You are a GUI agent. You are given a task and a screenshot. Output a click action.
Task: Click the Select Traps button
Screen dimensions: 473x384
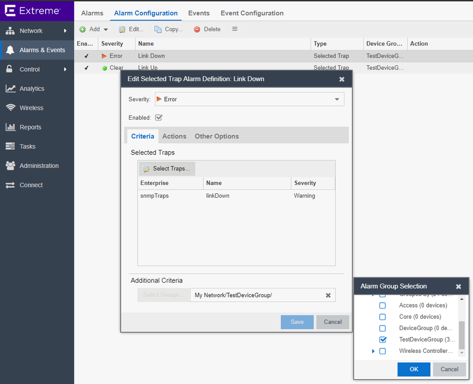tap(167, 169)
